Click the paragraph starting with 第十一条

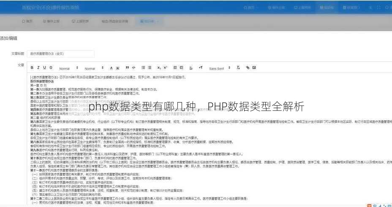pos(65,170)
